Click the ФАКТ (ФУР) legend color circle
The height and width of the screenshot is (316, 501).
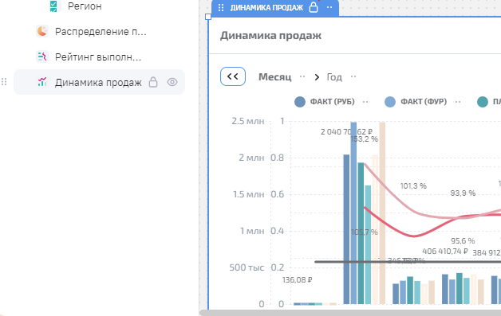[390, 102]
